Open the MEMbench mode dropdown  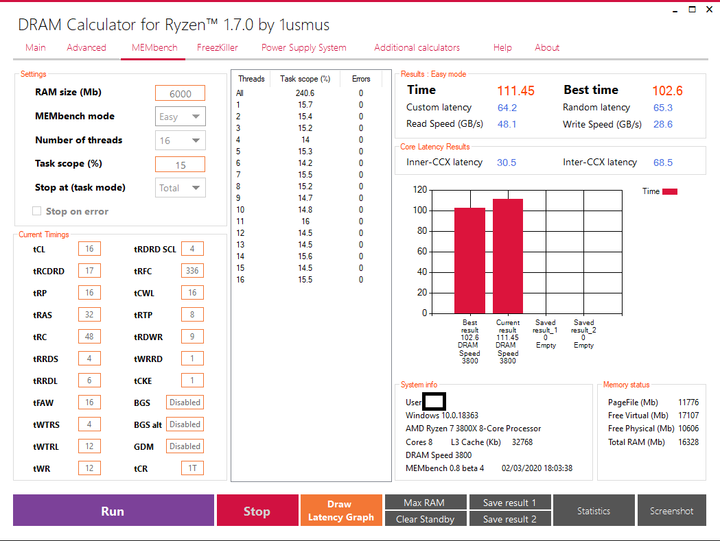[180, 117]
